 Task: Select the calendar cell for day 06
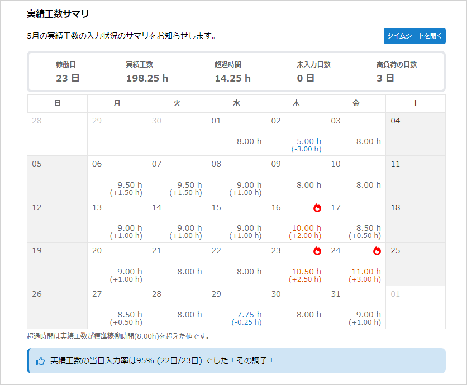coord(117,177)
